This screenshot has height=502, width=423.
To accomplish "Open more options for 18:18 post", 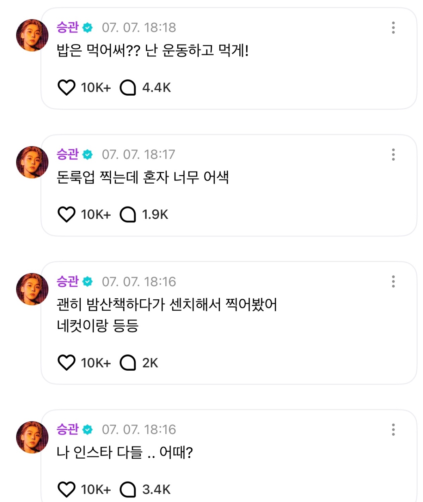I will [x=393, y=28].
